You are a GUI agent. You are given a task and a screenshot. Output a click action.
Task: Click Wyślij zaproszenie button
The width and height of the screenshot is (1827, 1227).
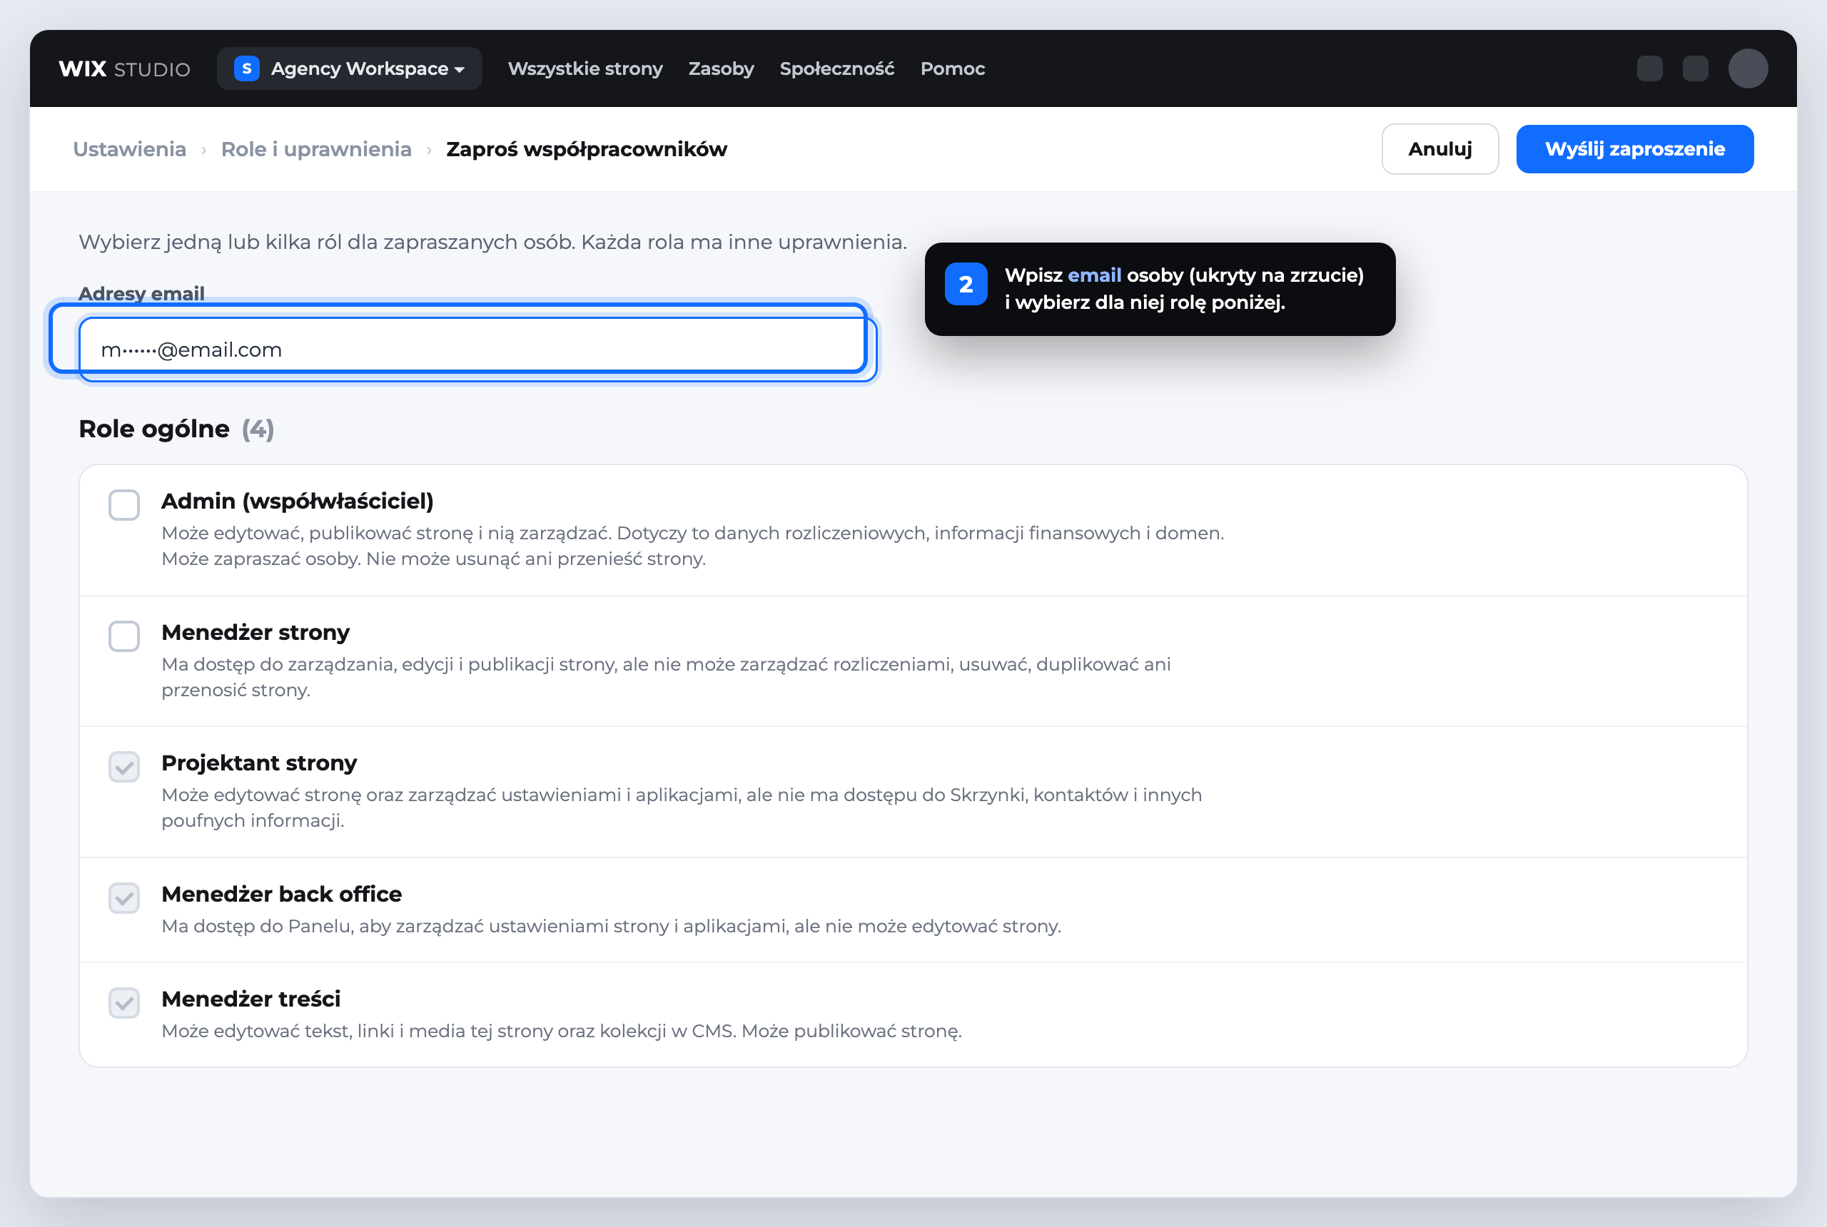(1634, 150)
